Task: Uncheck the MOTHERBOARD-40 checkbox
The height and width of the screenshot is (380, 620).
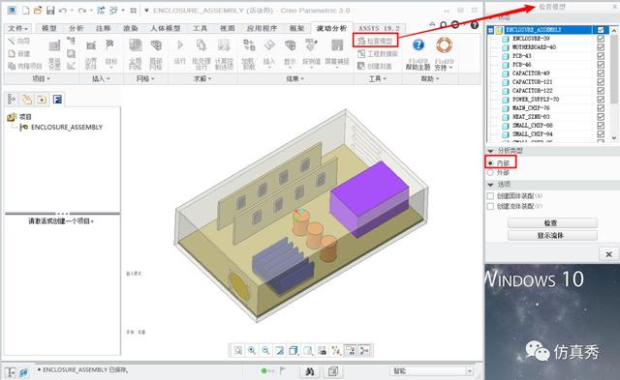Action: coord(601,47)
